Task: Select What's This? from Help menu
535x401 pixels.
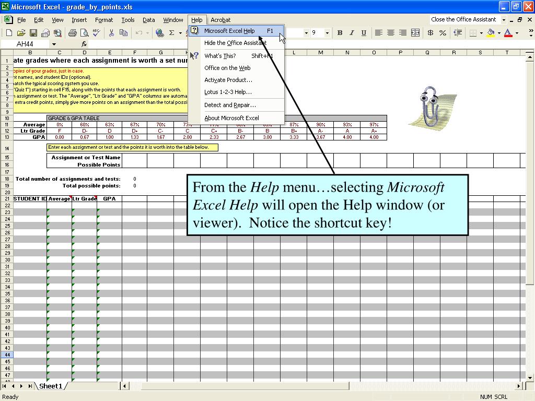Action: coord(236,56)
